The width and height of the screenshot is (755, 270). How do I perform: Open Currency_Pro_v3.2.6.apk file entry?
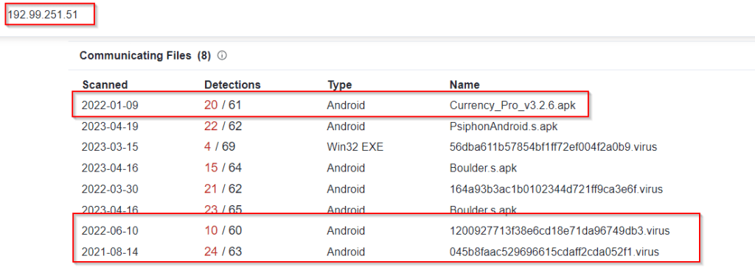coord(513,105)
